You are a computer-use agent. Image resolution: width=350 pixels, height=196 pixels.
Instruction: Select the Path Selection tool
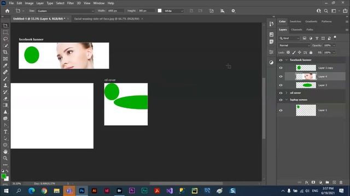(x=5, y=138)
